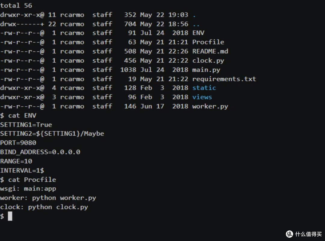
Task: Click the views directory name
Action: [202, 97]
